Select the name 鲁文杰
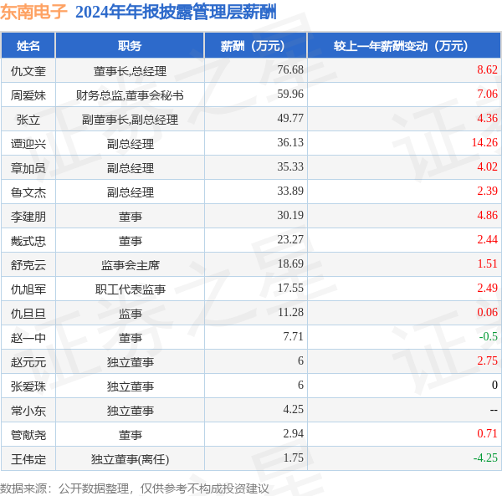This screenshot has height=496, width=502. pos(28,192)
